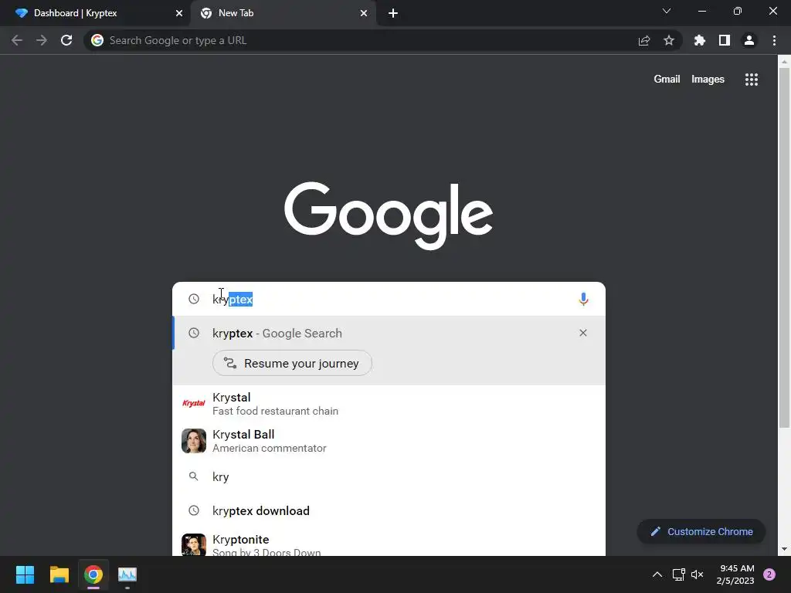This screenshot has height=593, width=791.
Task: Open the tab search chevron
Action: (667, 11)
